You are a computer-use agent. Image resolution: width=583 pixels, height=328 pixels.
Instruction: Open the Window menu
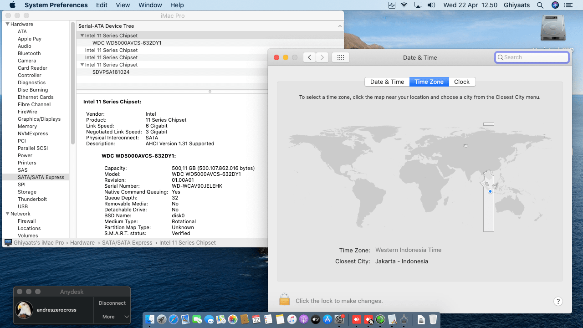(150, 5)
